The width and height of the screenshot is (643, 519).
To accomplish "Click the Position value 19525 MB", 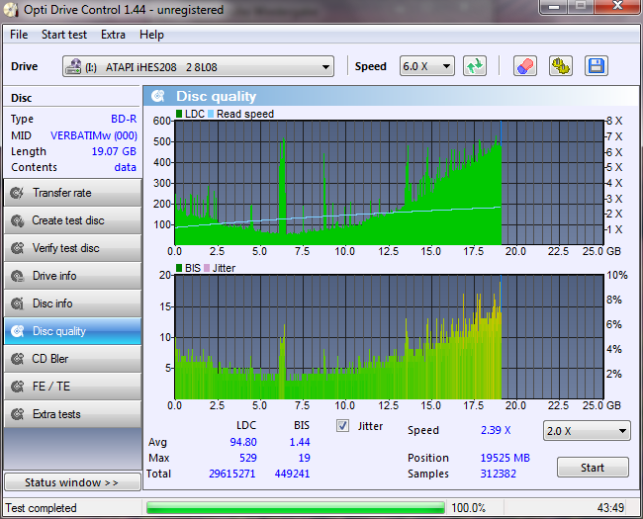I will 505,458.
